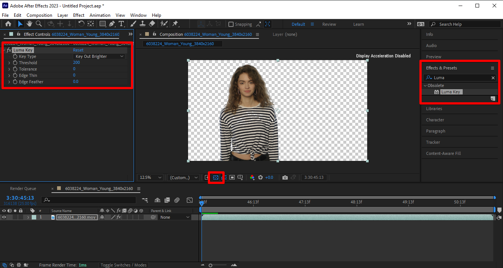Click the layer label color swatch
The image size is (503, 268).
tap(34, 217)
